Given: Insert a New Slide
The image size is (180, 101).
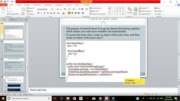Looking at the screenshot, I should pyautogui.click(x=23, y=11).
